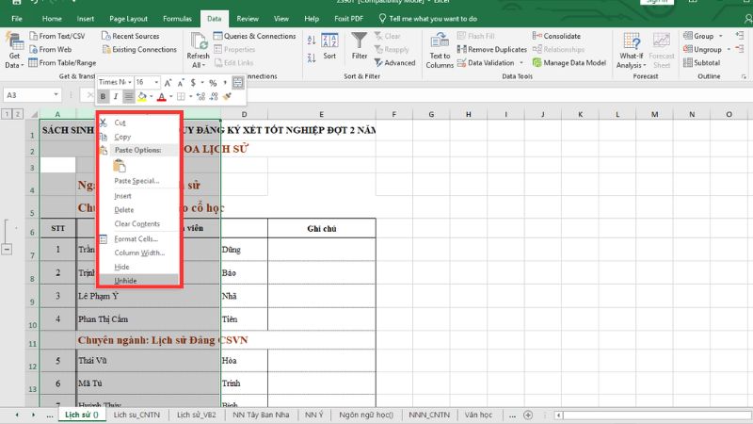Open the font size dropdown in mini toolbar

155,82
